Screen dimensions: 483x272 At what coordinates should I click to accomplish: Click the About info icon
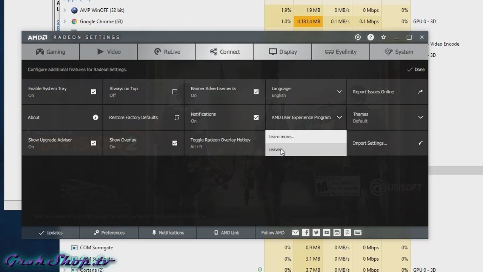95,117
